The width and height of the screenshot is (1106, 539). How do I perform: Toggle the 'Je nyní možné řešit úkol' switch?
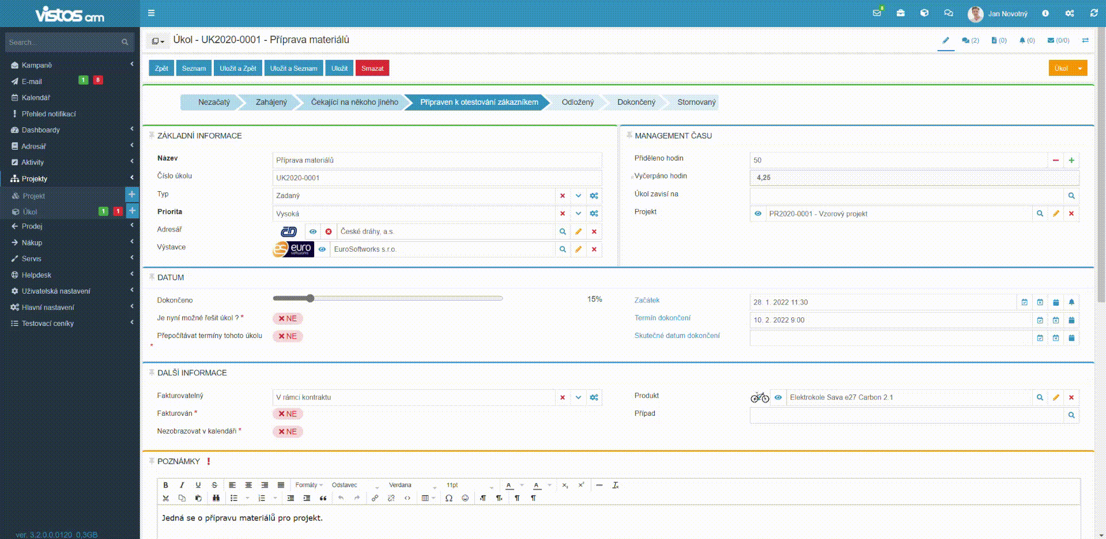(x=288, y=318)
